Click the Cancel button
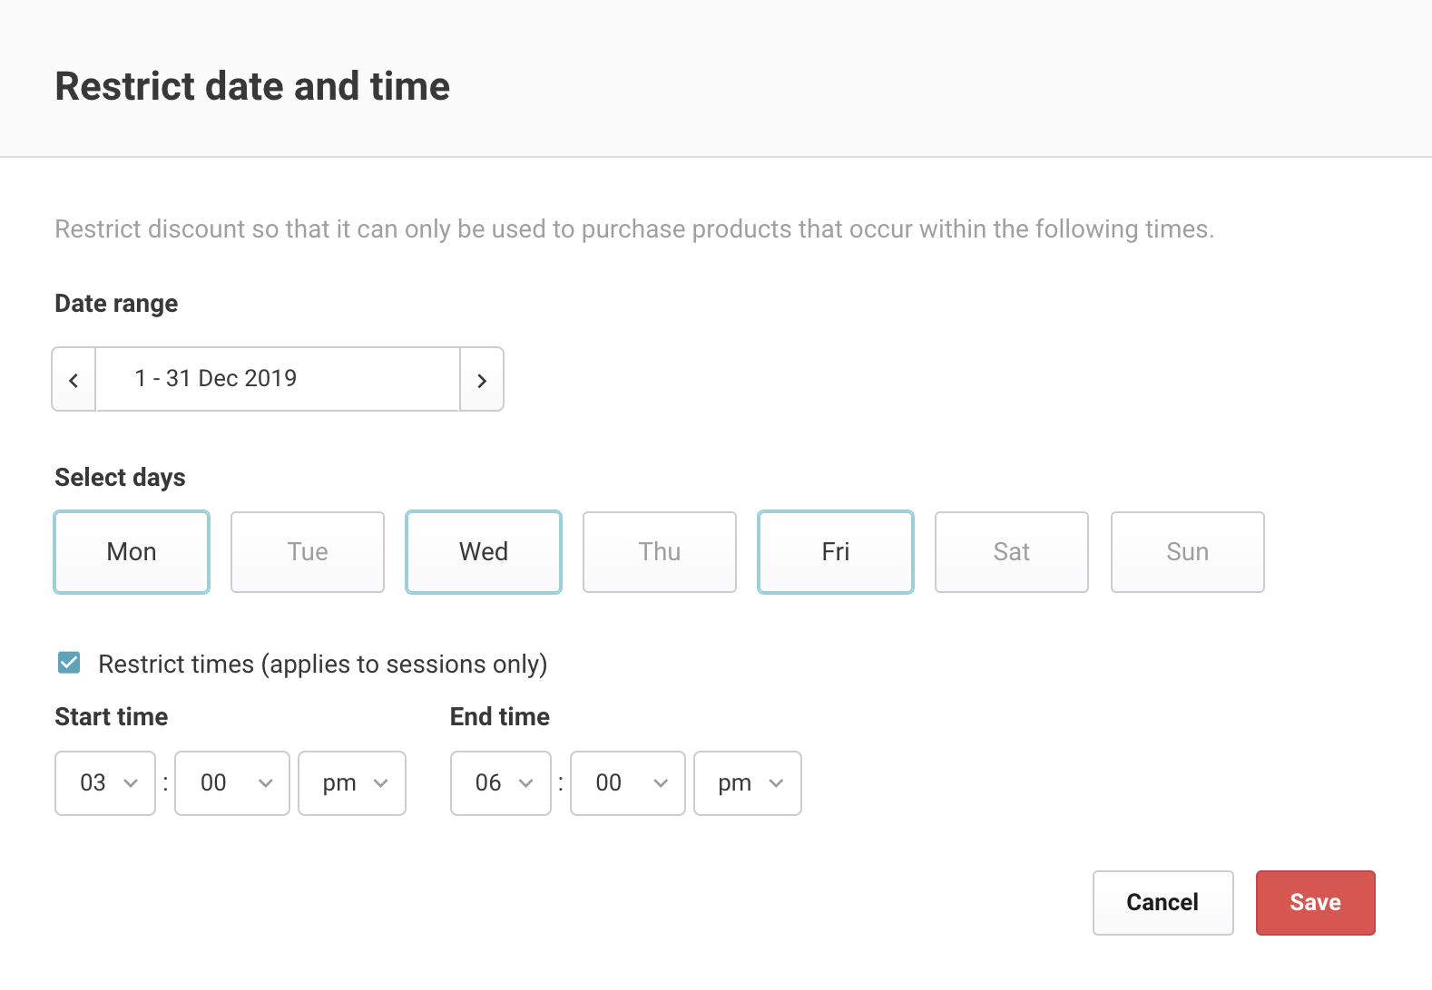The height and width of the screenshot is (990, 1432). pos(1162,903)
